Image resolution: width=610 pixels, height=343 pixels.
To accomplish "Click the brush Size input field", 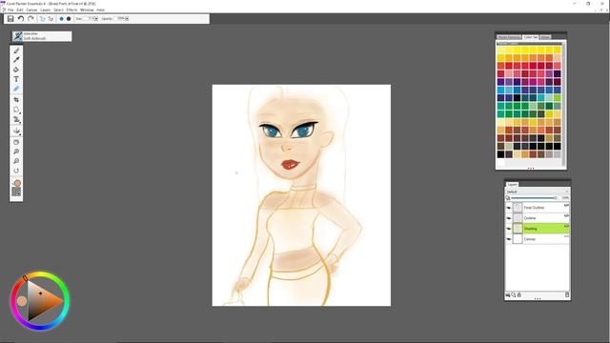I will (89, 19).
